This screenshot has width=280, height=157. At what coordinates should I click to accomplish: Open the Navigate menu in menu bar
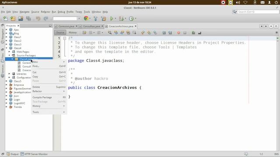coord(24,12)
